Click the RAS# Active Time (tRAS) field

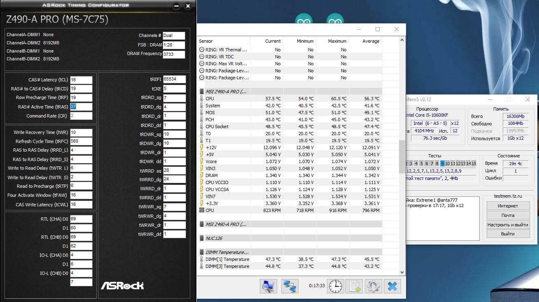tap(81, 106)
